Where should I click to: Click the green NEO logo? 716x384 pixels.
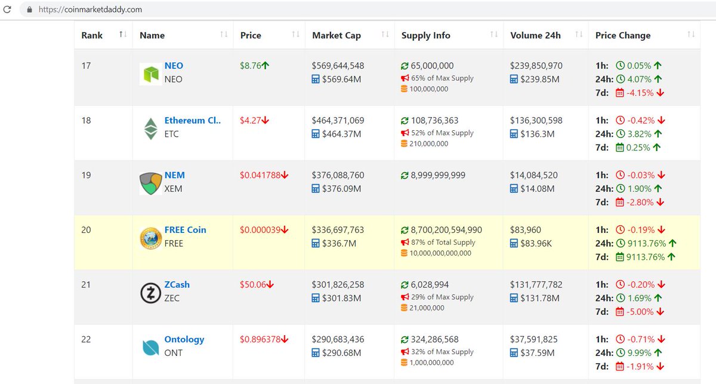[150, 74]
